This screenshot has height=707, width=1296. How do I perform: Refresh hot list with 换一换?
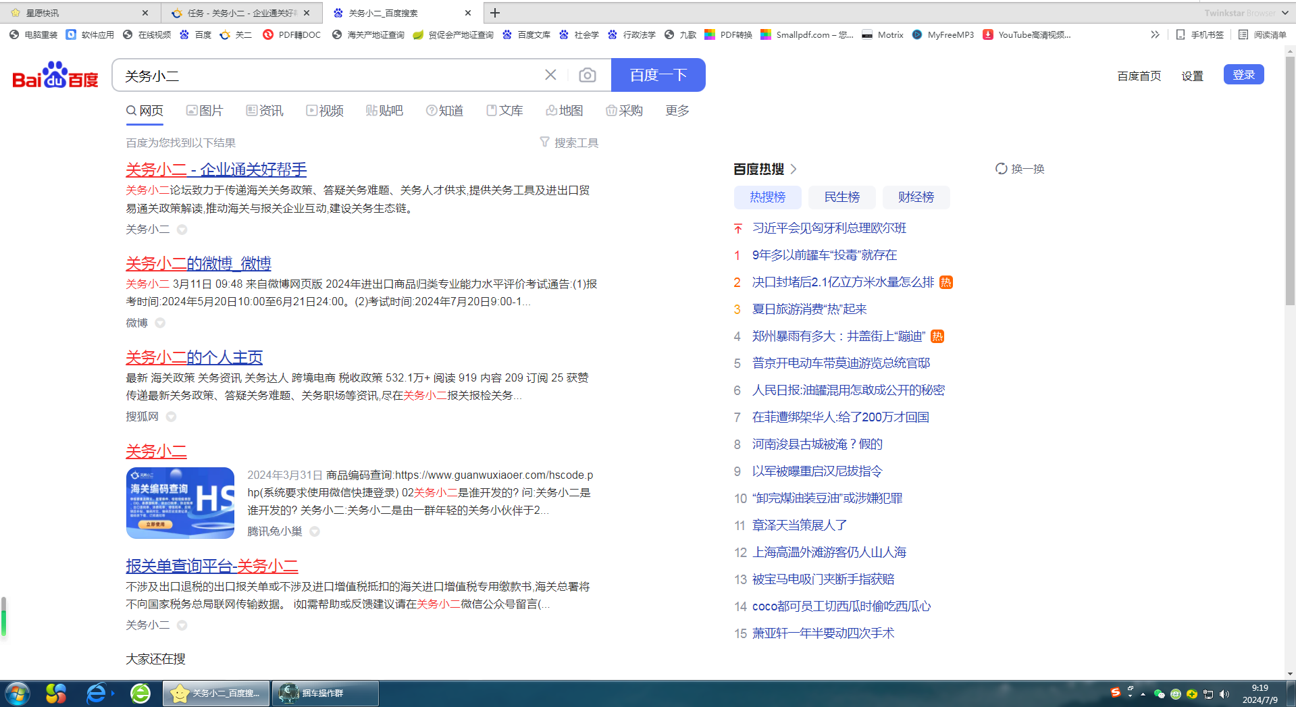(x=1020, y=169)
